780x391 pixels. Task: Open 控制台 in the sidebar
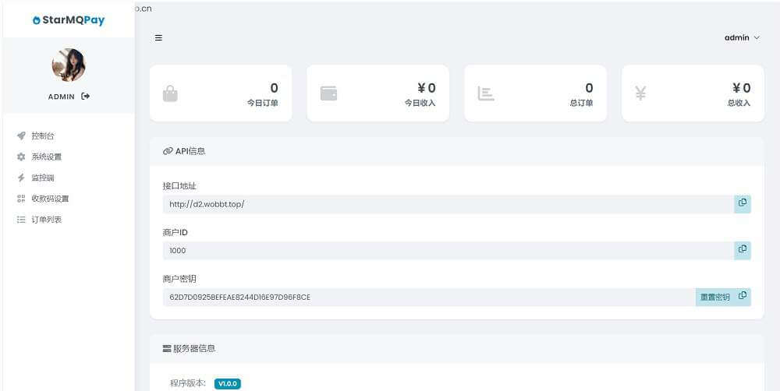tap(43, 136)
